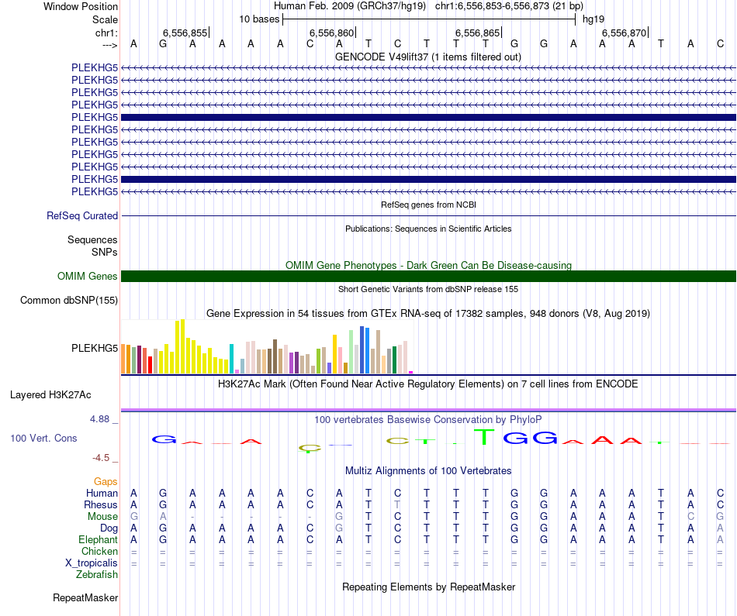Click the 'Common dbSNP(155)' track label

tap(68, 301)
